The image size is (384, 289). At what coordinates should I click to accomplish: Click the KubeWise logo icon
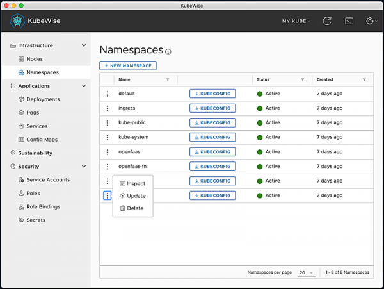point(17,21)
